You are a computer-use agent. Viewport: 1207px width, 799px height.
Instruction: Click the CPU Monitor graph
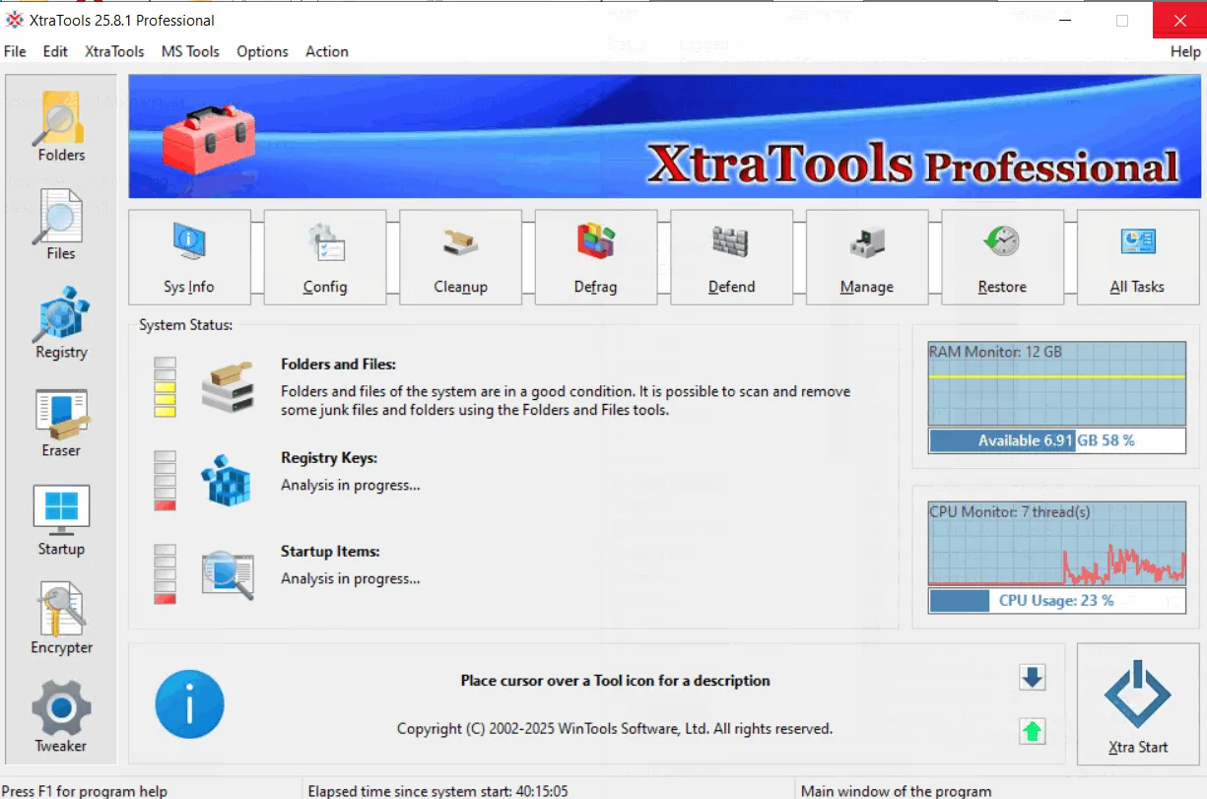[x=1057, y=545]
